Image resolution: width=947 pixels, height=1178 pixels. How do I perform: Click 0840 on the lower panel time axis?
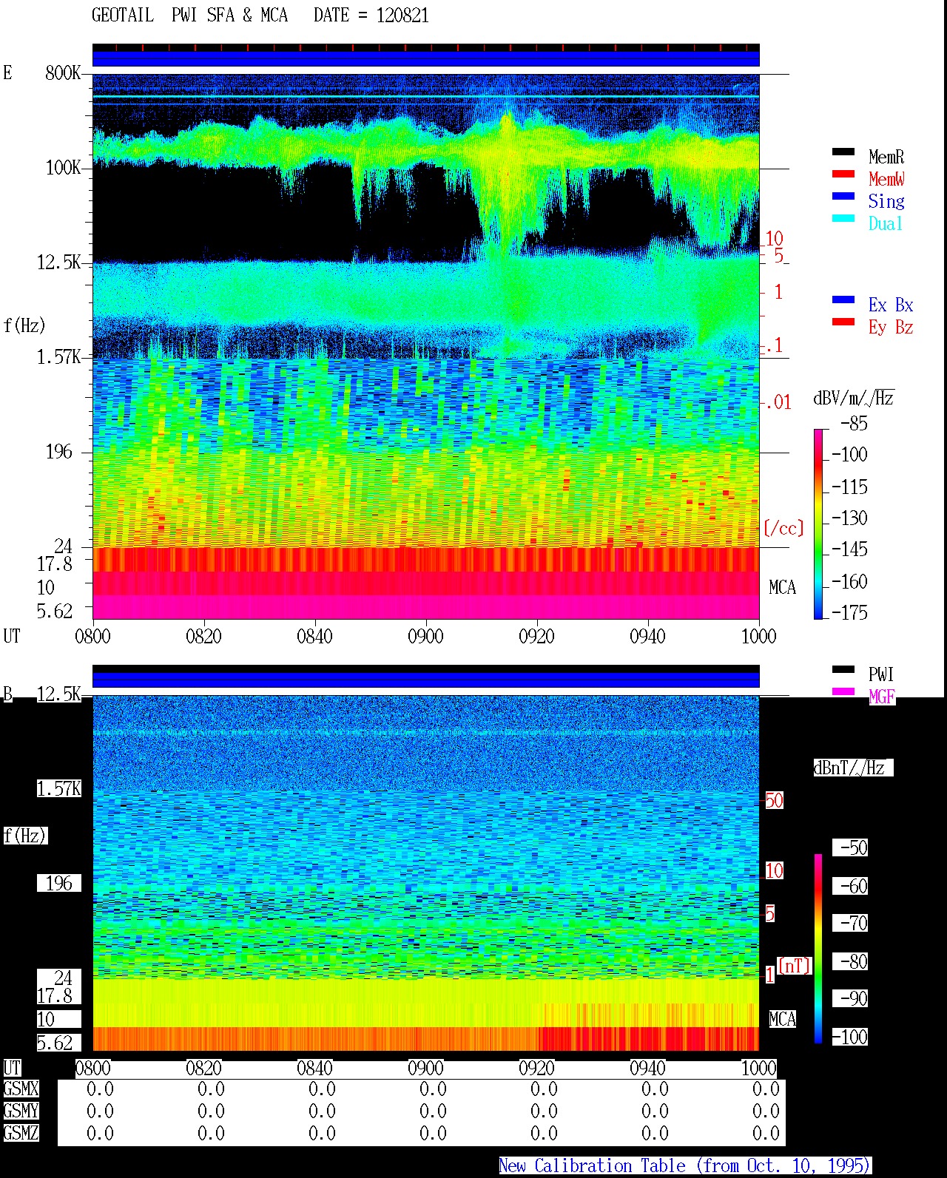click(x=314, y=1069)
